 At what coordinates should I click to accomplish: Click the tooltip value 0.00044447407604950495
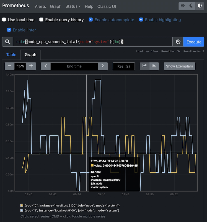point(120,166)
